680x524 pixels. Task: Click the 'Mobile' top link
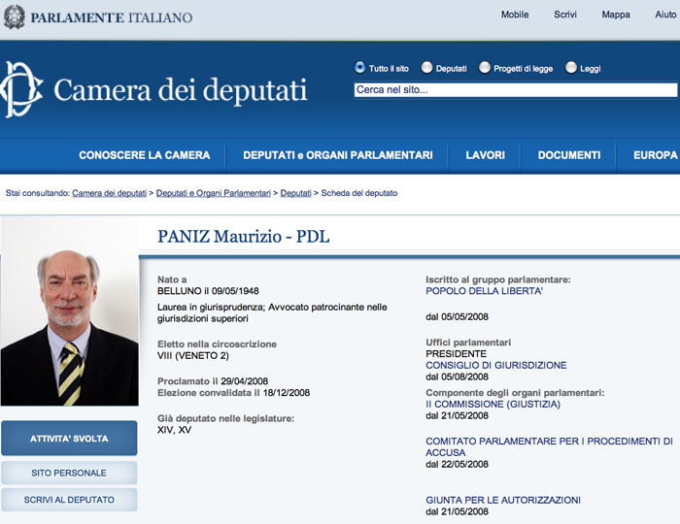tap(515, 15)
